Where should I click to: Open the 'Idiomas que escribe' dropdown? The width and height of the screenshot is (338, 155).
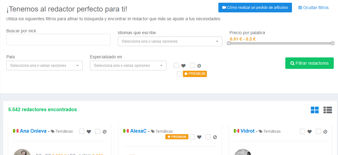pos(170,41)
